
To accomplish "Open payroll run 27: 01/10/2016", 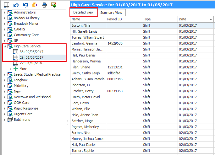I will (x=31, y=63).
